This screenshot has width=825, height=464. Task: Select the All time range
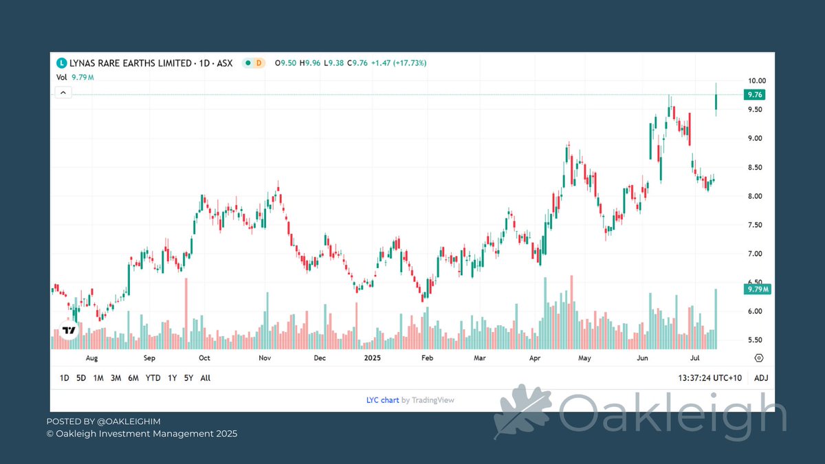coord(206,378)
